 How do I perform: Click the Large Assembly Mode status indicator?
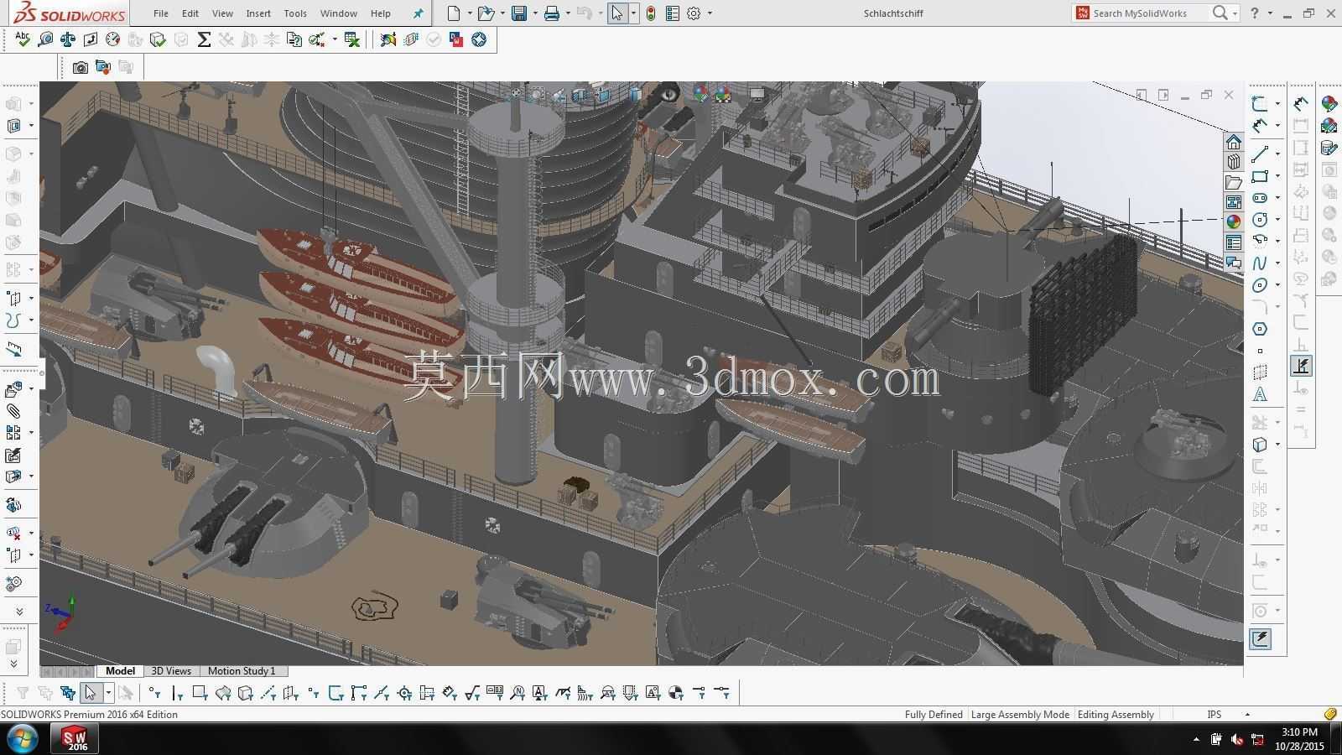(1020, 715)
